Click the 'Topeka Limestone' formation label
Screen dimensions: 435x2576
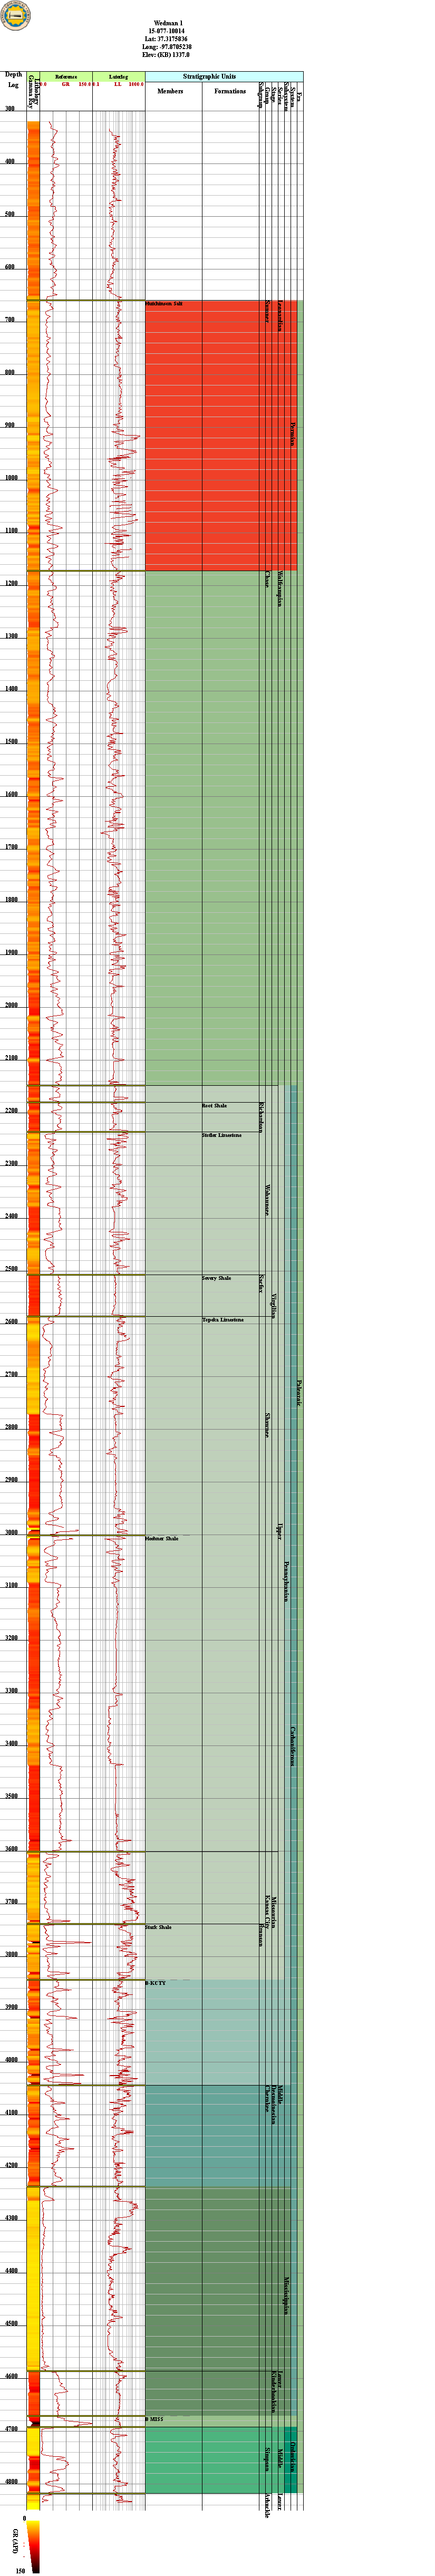point(223,1320)
